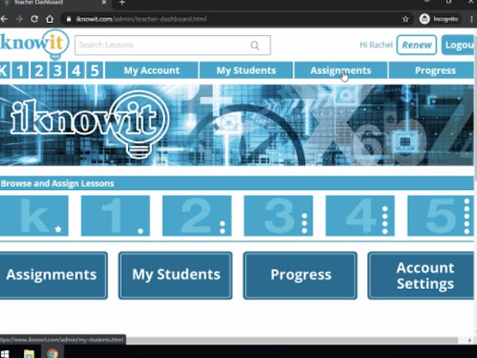Screen dimensions: 477x358
Task: Browse grade 1 lessons tile
Action: [x=115, y=216]
